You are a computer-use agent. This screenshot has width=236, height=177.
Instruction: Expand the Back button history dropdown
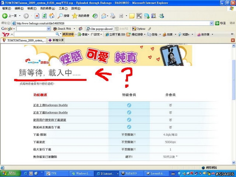point(20,15)
